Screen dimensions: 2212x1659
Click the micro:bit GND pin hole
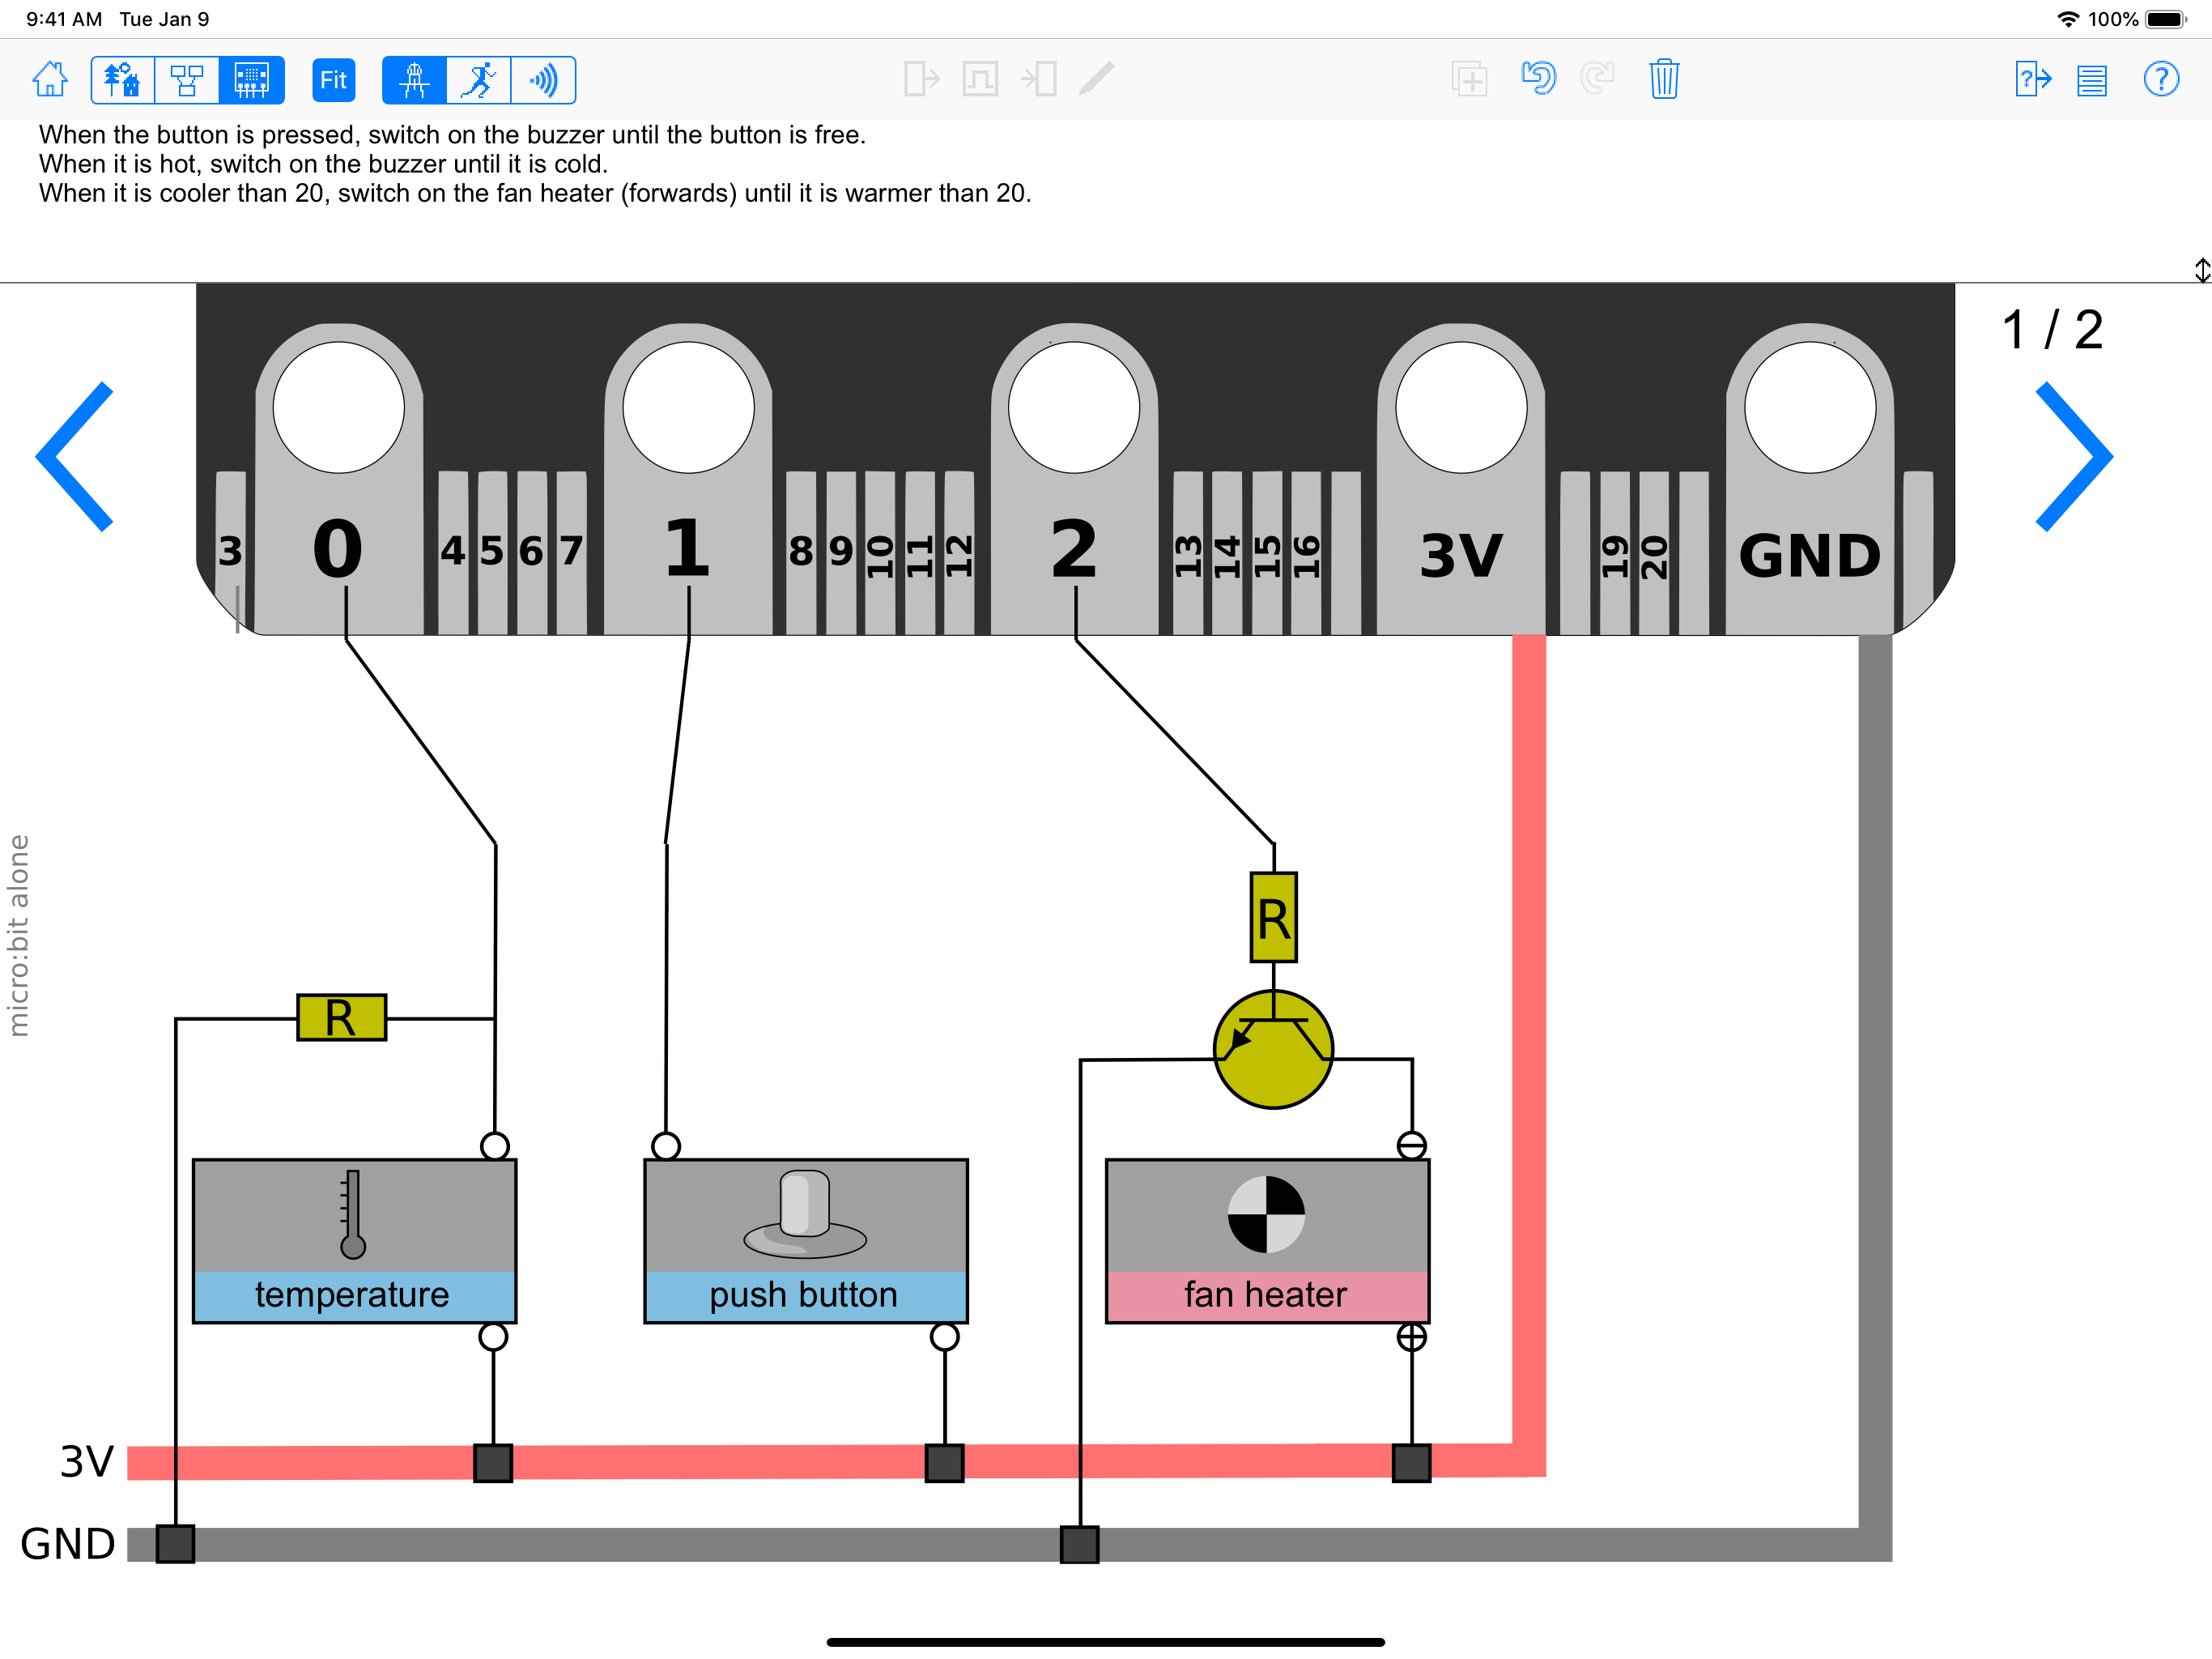tap(1810, 407)
